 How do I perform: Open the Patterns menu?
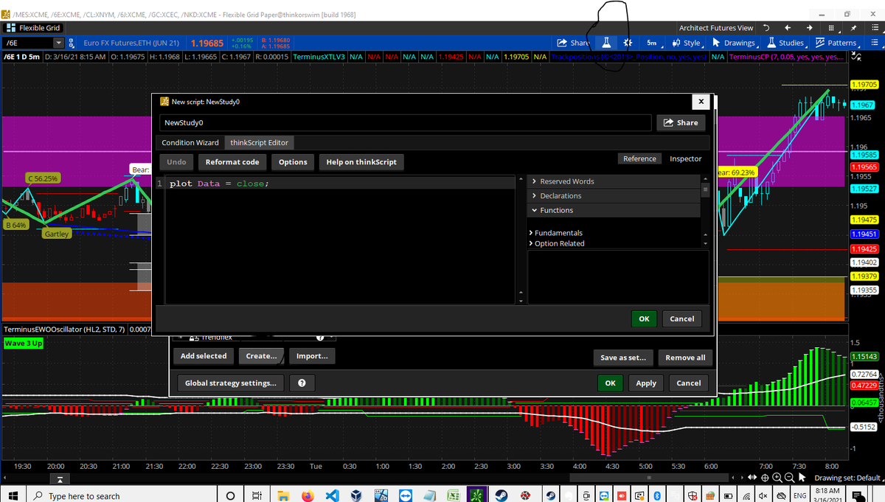[x=836, y=43]
